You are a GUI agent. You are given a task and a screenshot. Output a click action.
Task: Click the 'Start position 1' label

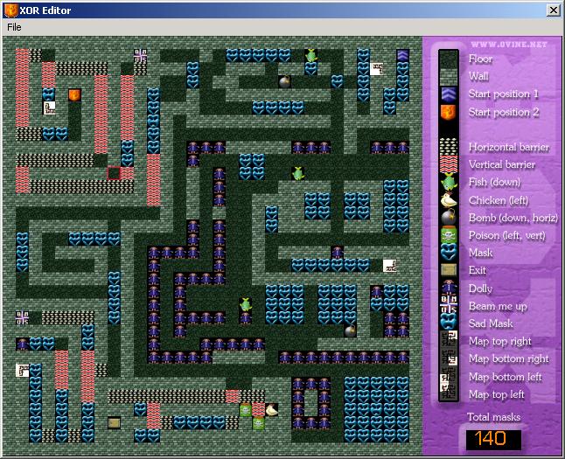pyautogui.click(x=504, y=94)
